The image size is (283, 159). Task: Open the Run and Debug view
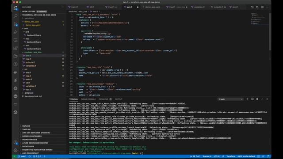(15, 32)
